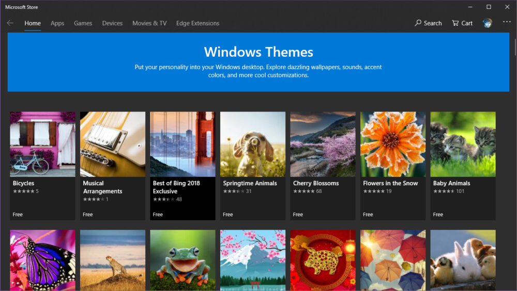Open the three-dot See more menu

tap(506, 22)
